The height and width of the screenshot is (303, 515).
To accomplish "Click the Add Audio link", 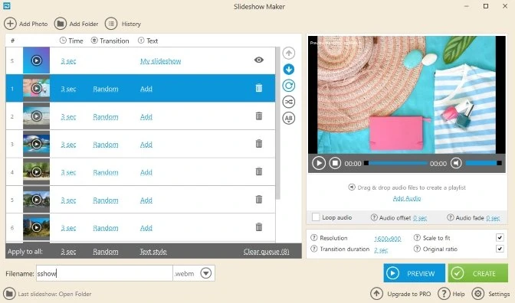I will tap(407, 198).
